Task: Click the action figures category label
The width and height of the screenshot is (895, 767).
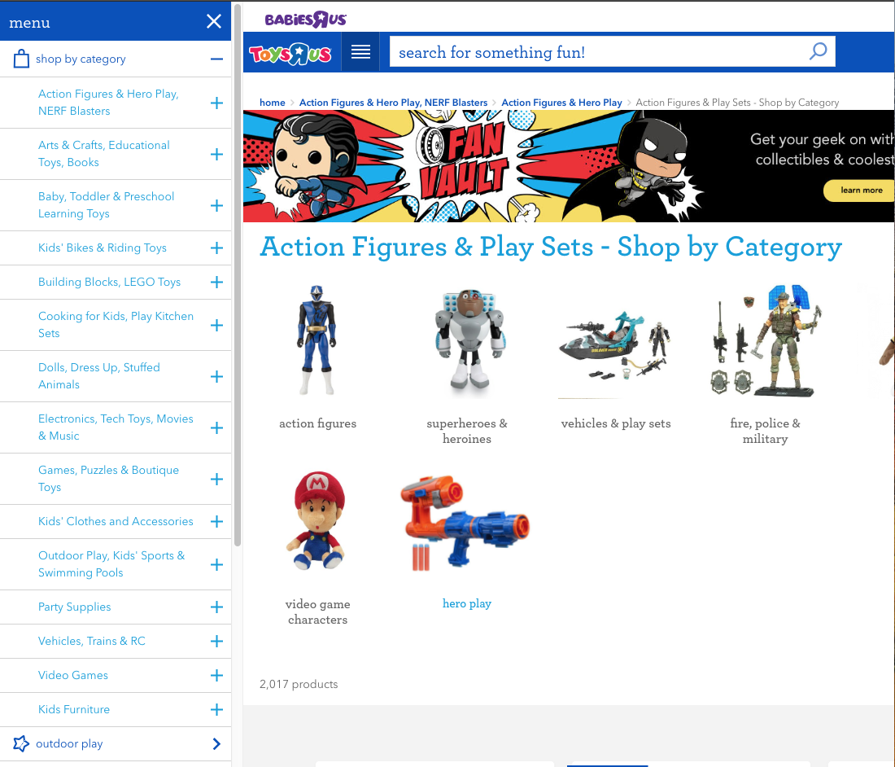Action: click(x=317, y=423)
